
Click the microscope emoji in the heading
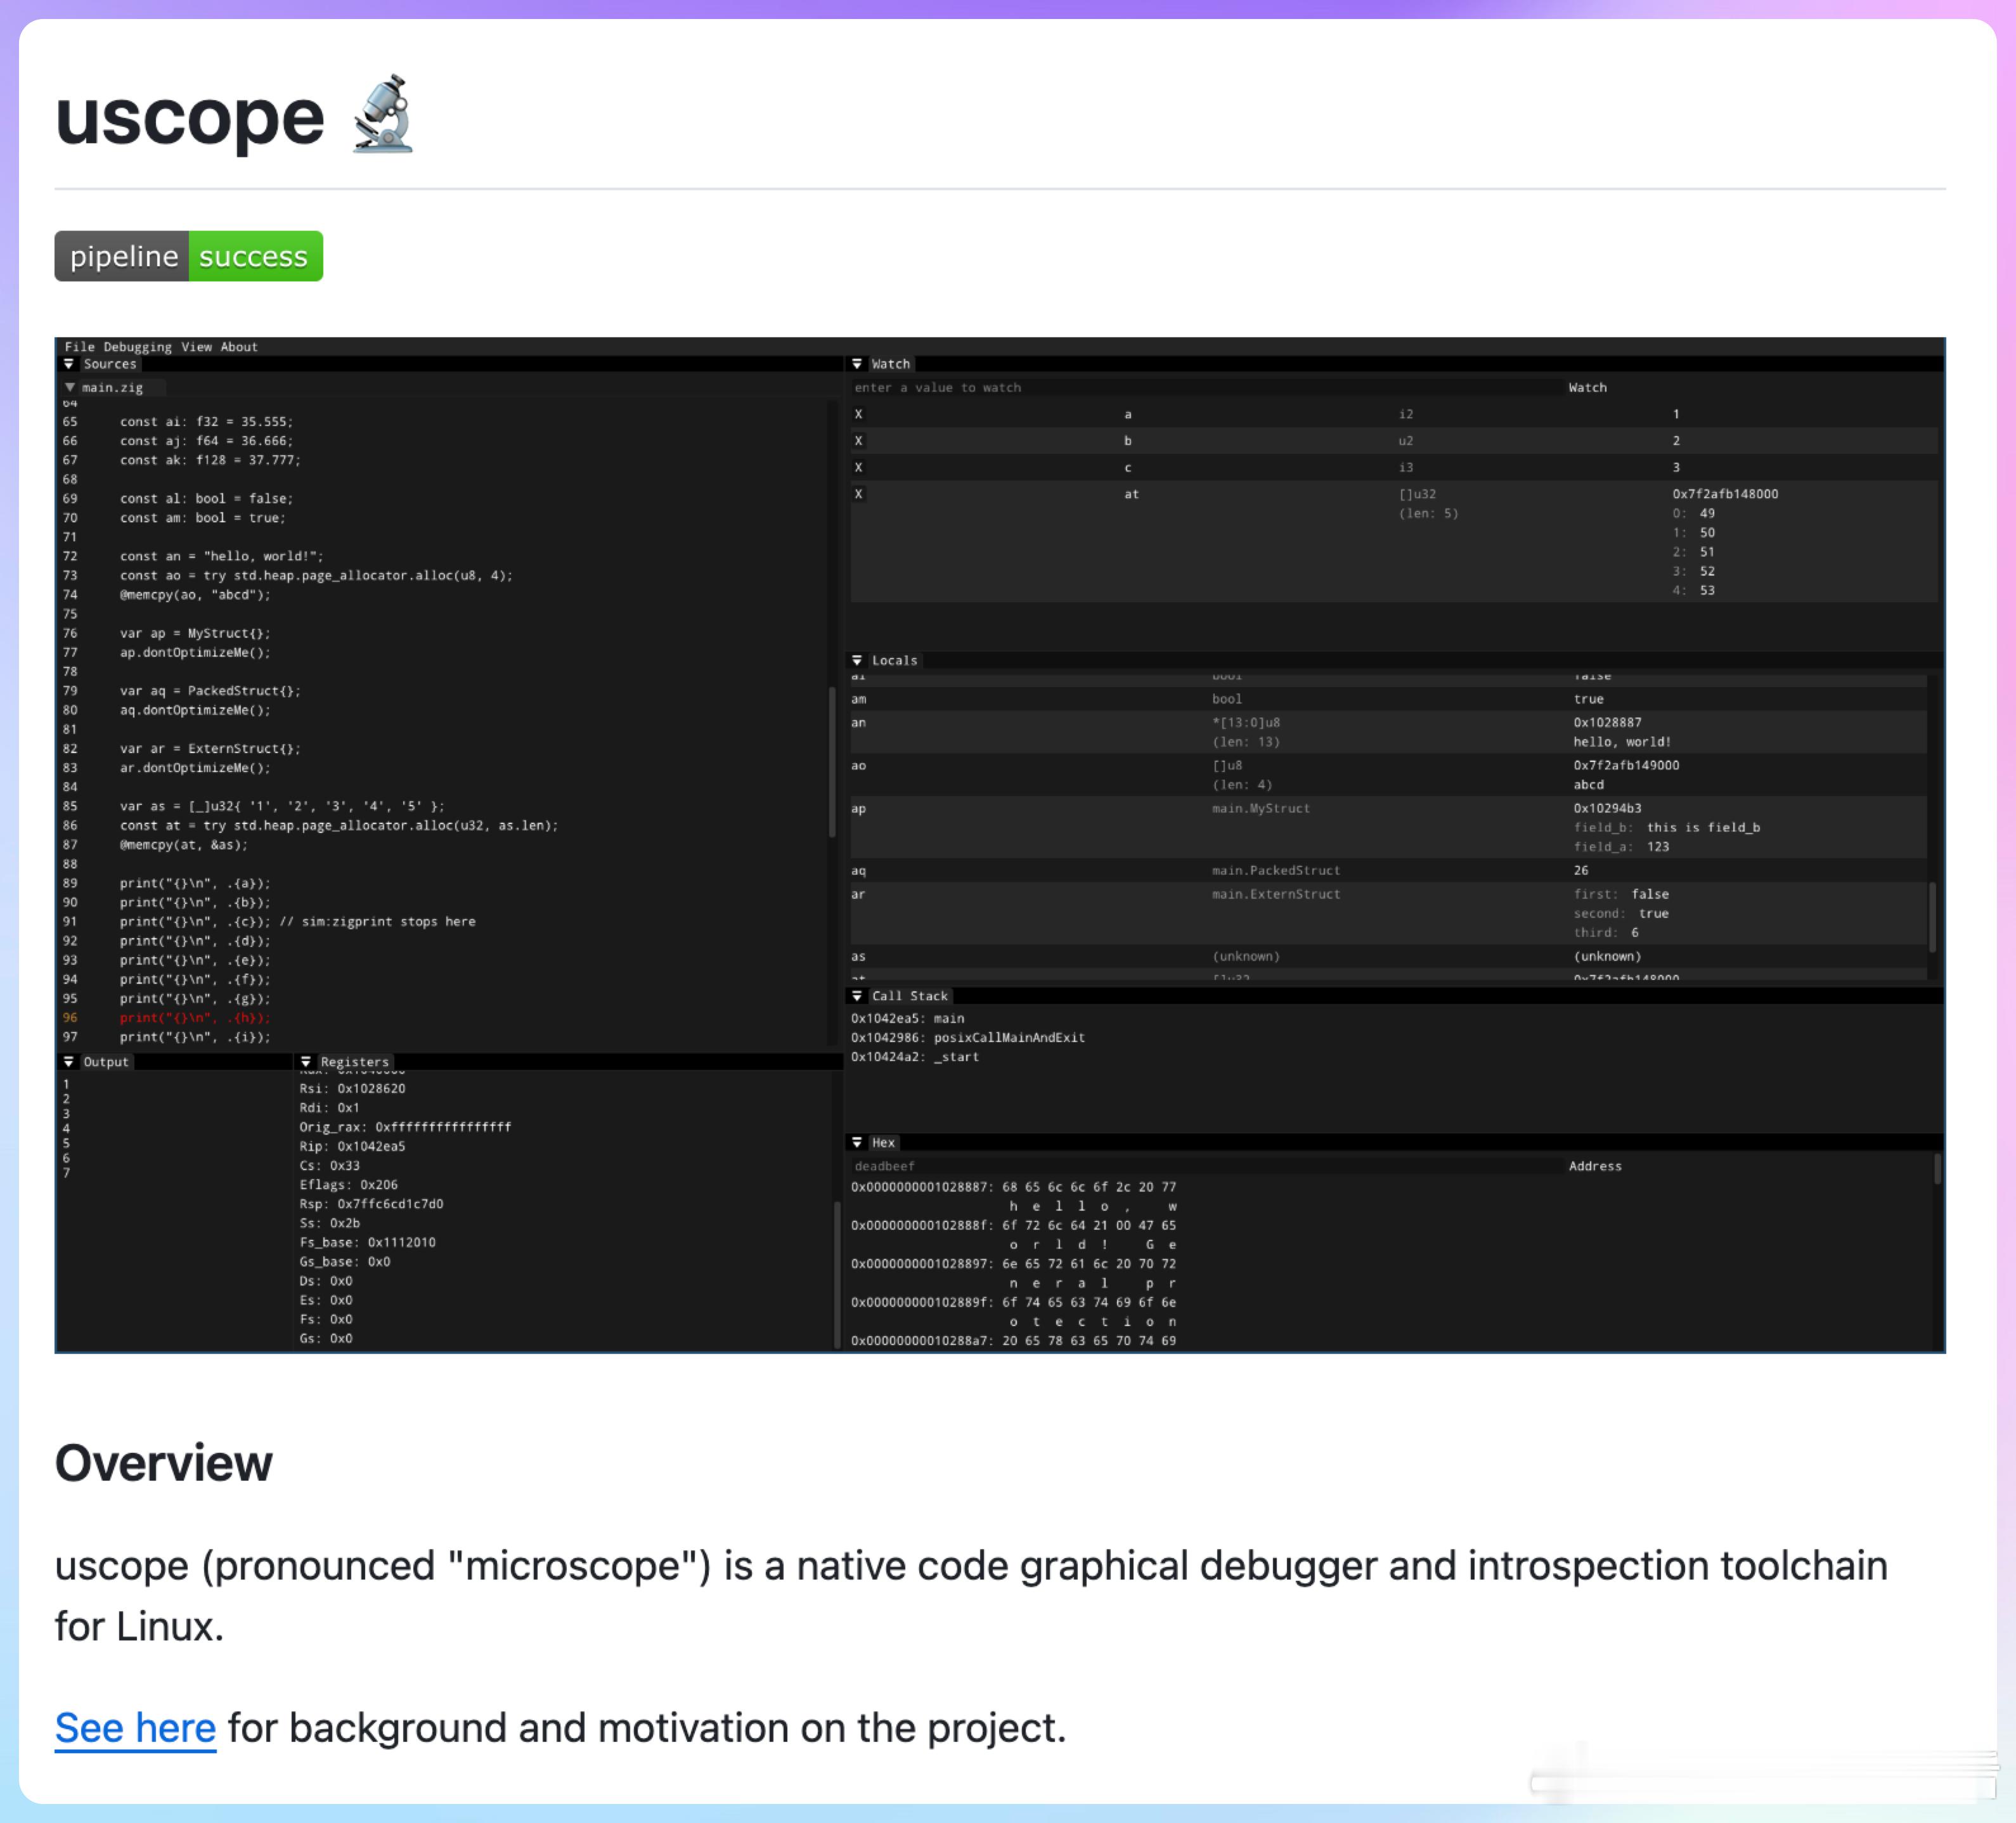point(383,114)
